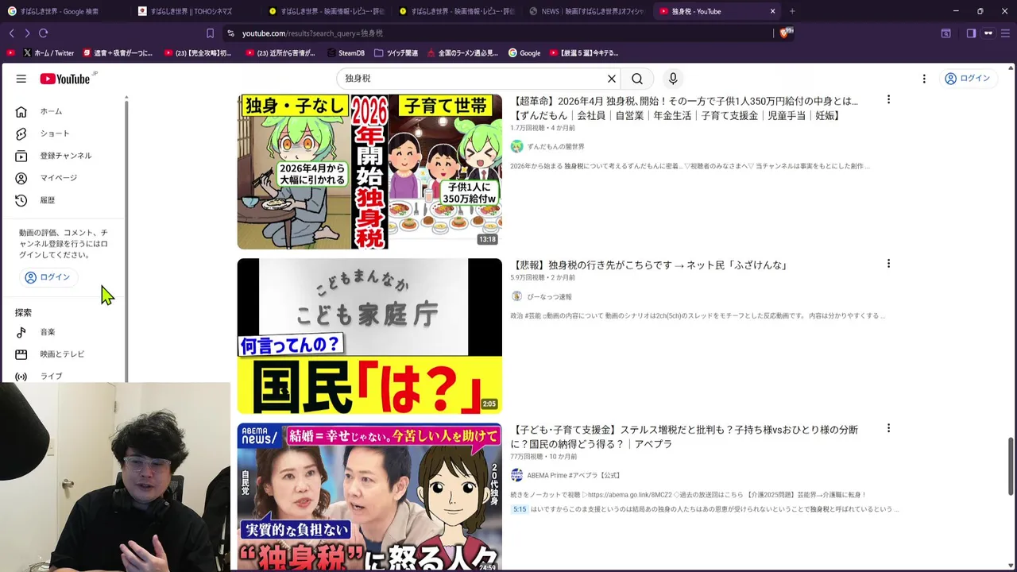Click the ログイン button in the header
Screen dimensions: 1017x572
pos(967,79)
